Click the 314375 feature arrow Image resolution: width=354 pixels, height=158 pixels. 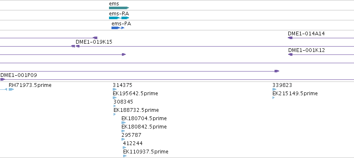coord(115,89)
